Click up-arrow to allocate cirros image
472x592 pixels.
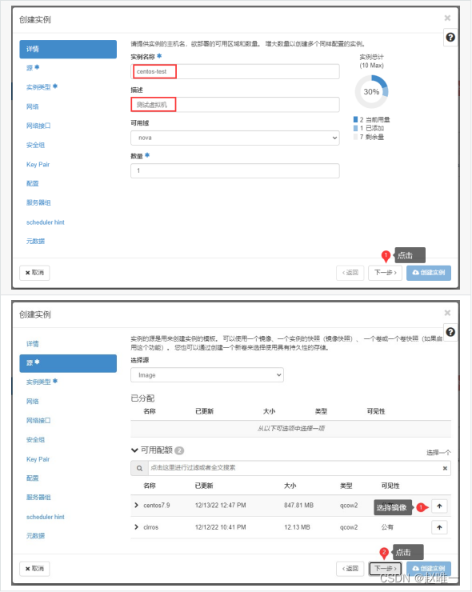(x=439, y=527)
